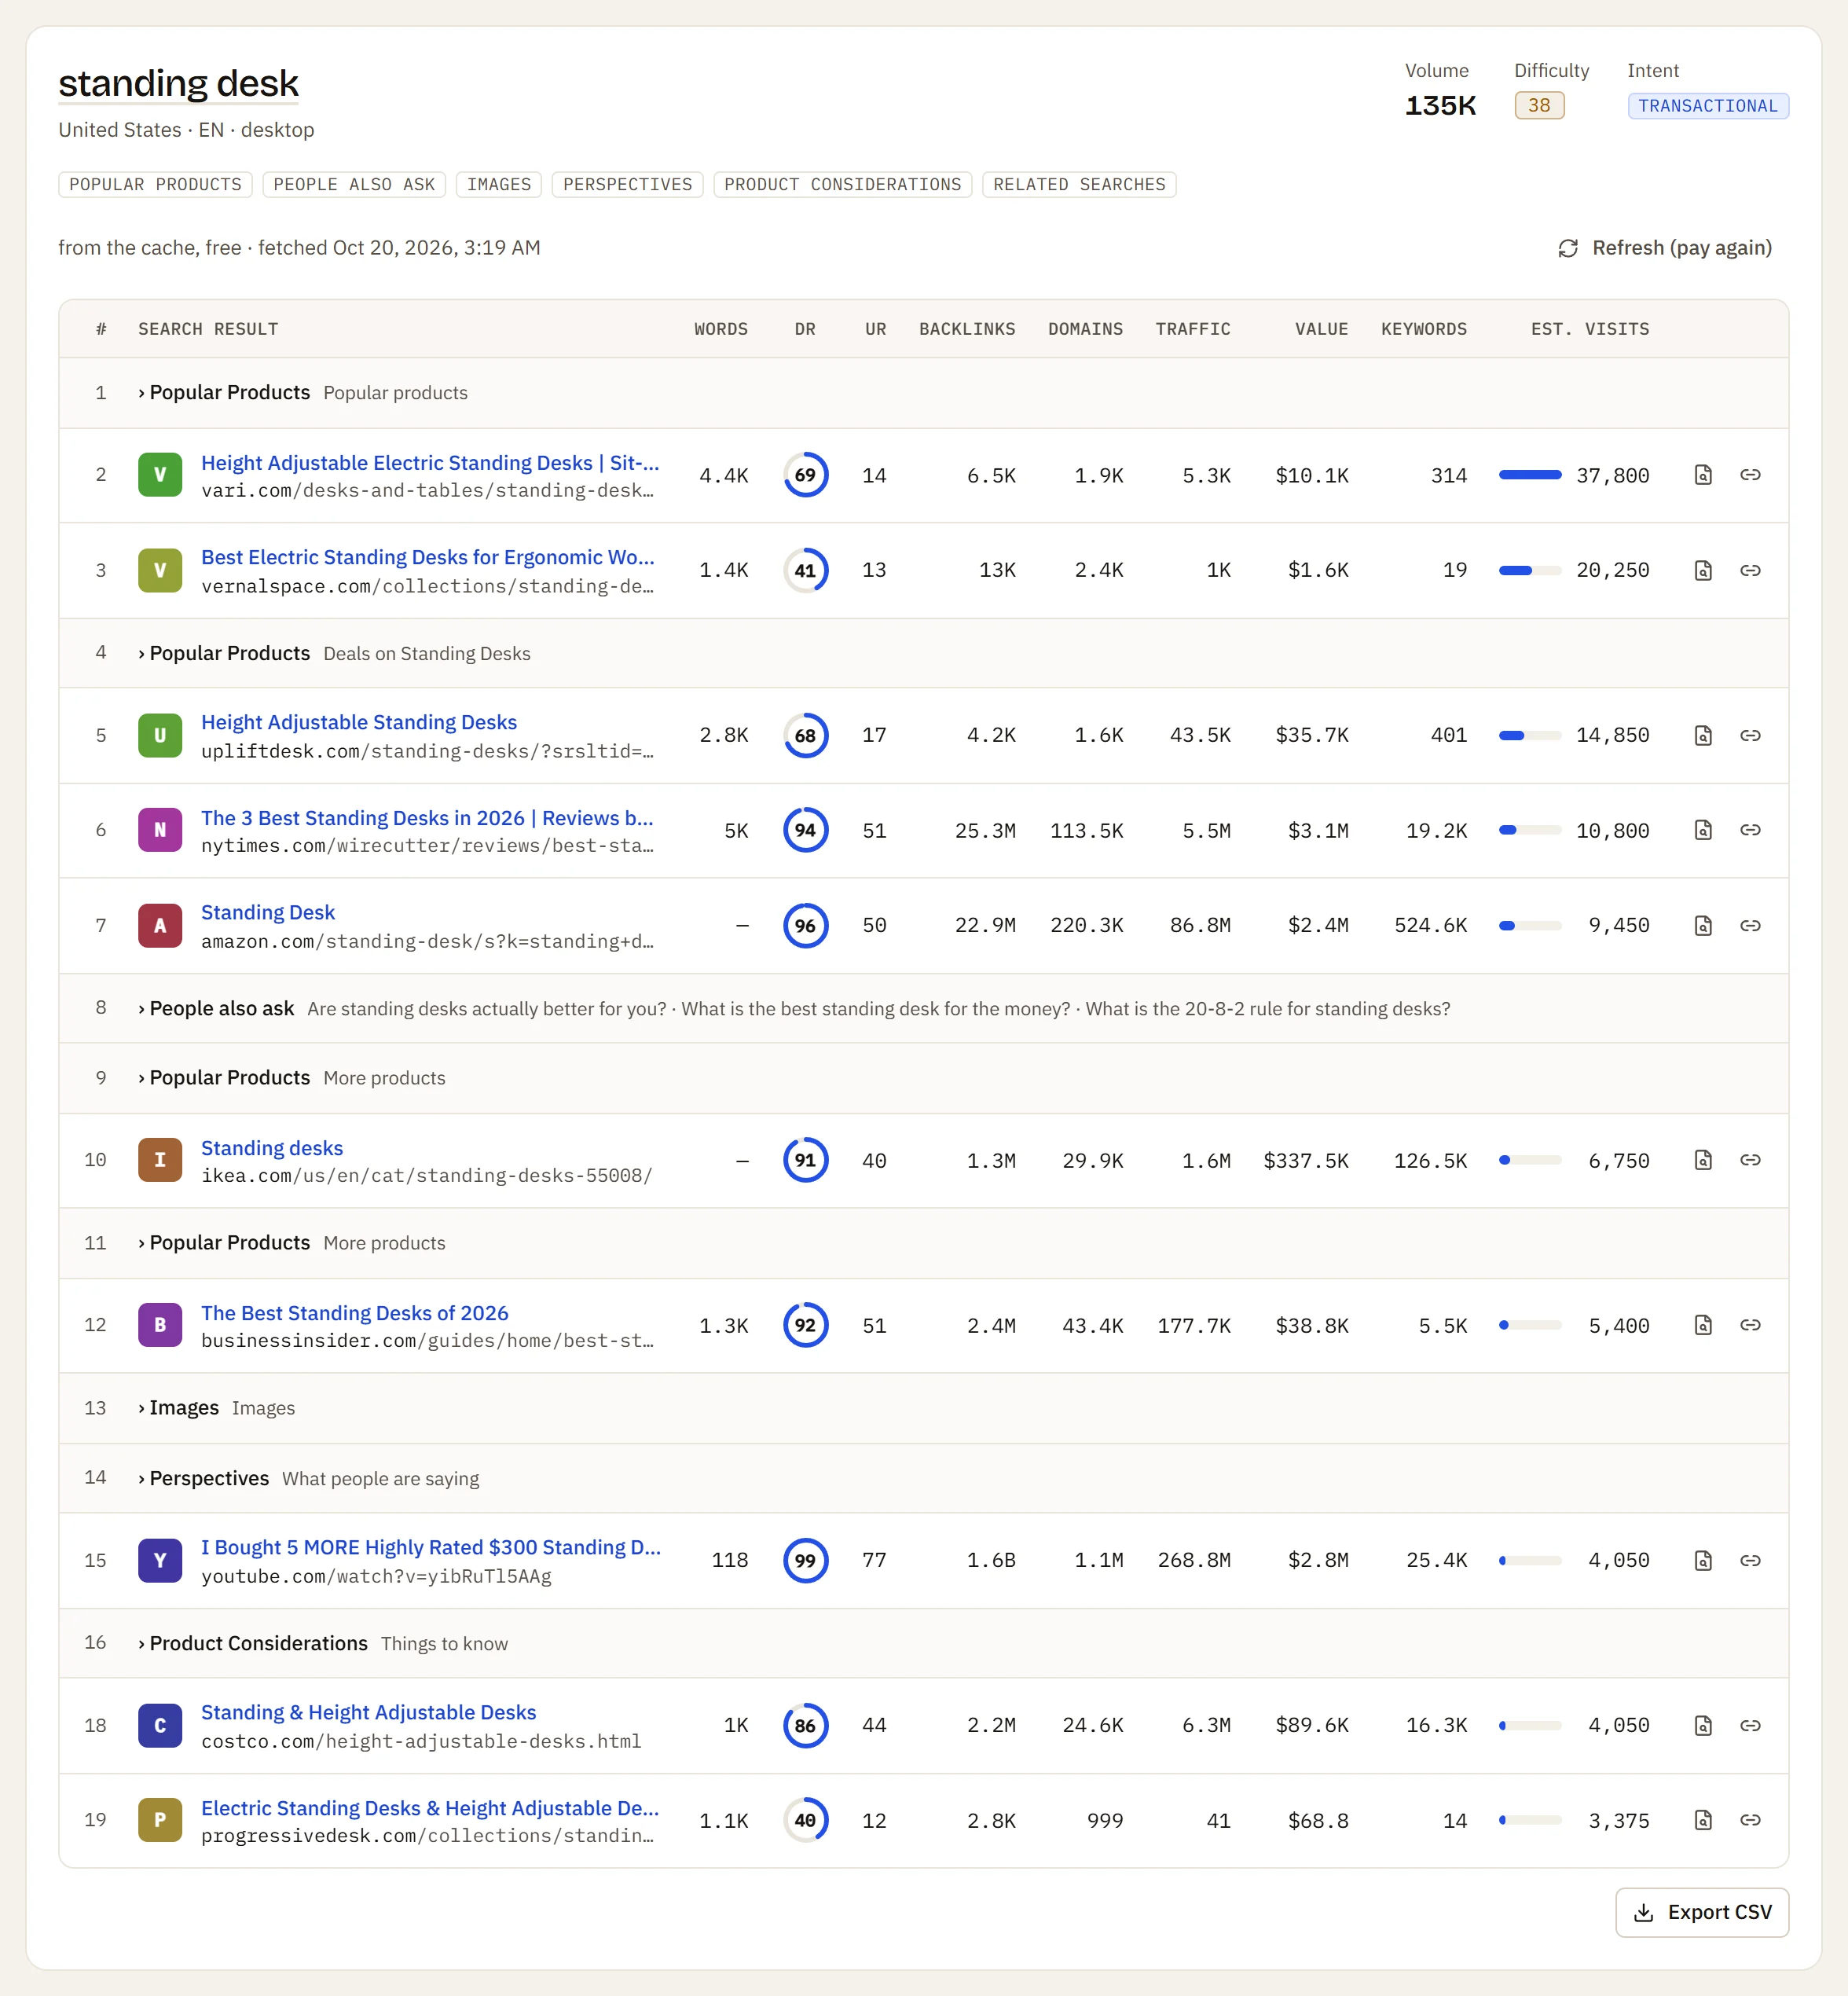Screen dimensions: 1848x1996
Task: Click the est. visits bar for 20,250
Action: (1530, 570)
